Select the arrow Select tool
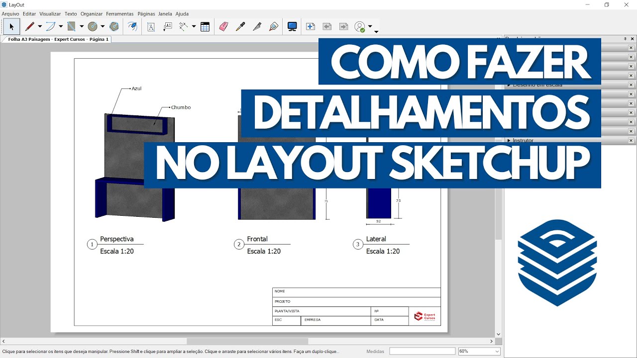Viewport: 637px width, 358px height. pos(11,27)
